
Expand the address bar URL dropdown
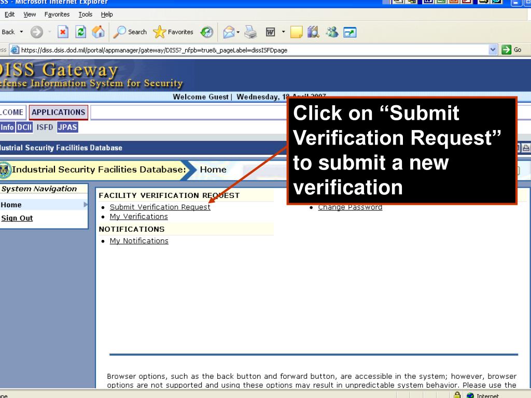493,50
